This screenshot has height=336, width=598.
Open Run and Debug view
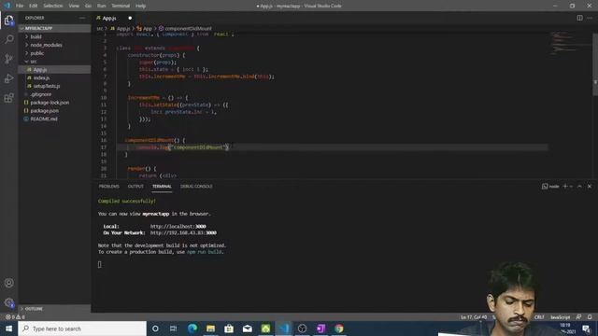pos(8,78)
